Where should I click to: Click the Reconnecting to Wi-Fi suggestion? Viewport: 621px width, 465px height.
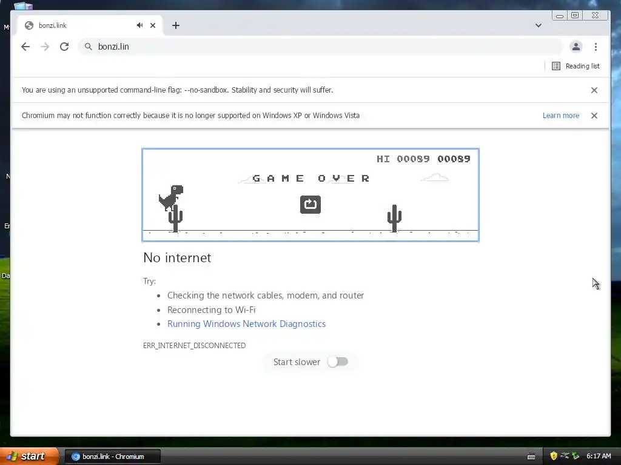212,309
